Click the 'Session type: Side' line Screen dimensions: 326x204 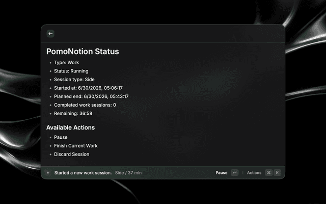(74, 80)
